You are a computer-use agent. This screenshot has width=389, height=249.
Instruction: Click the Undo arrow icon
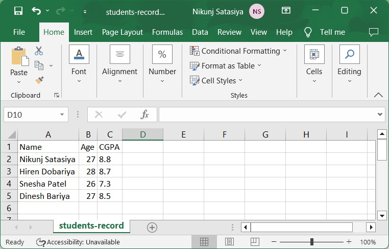tap(36, 11)
